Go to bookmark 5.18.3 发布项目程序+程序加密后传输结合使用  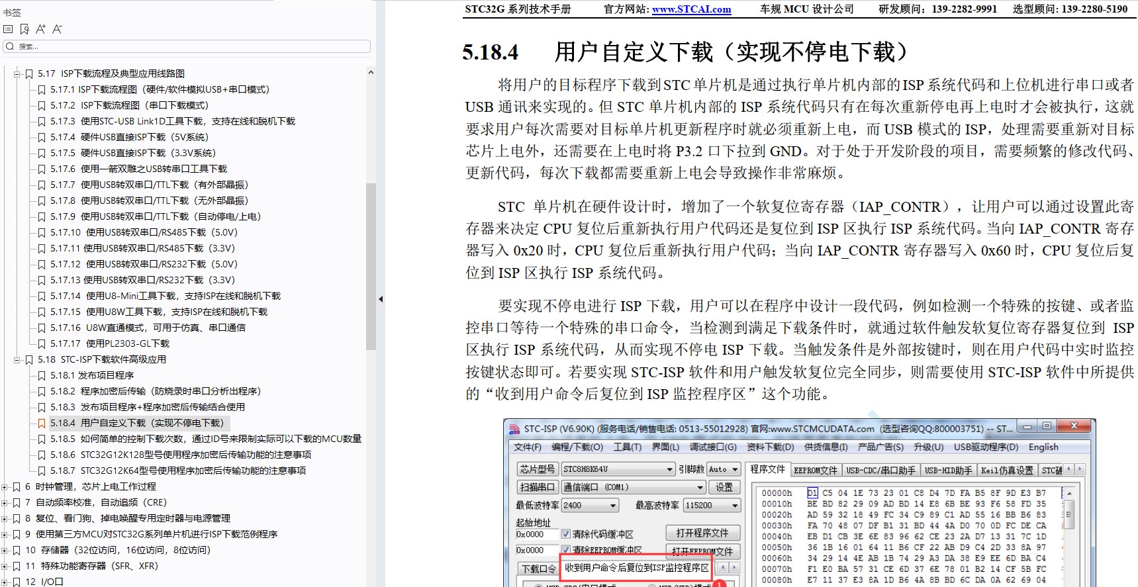(148, 408)
